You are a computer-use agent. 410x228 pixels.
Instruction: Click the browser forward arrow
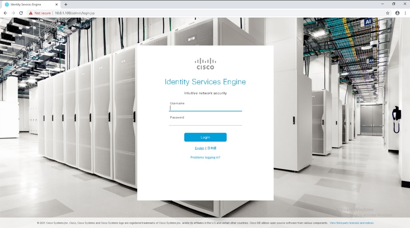13,13
